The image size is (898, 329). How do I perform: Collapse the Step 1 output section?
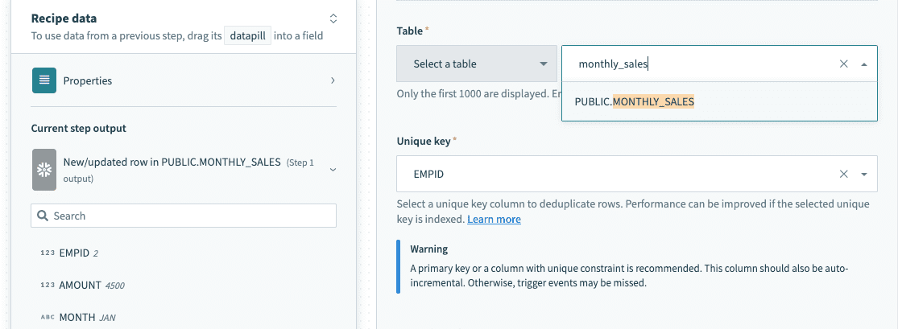(333, 169)
